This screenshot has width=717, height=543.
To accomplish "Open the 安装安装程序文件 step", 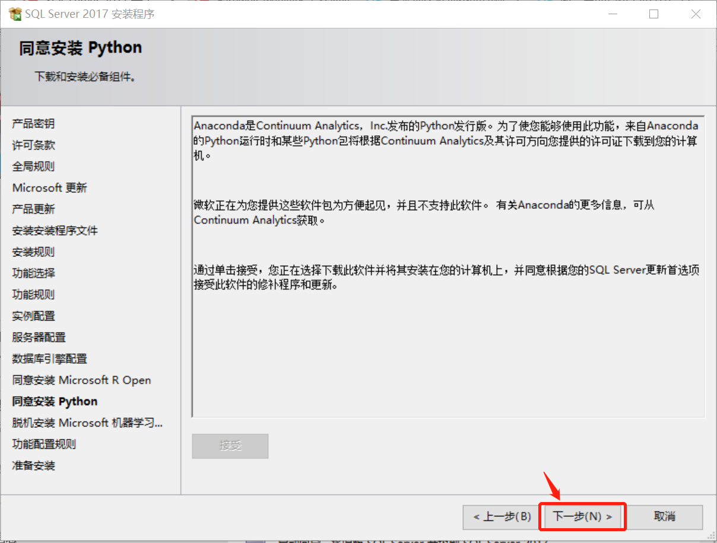I will (55, 230).
